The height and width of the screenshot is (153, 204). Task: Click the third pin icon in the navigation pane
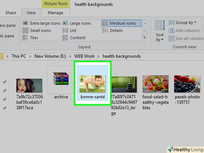tap(5, 99)
